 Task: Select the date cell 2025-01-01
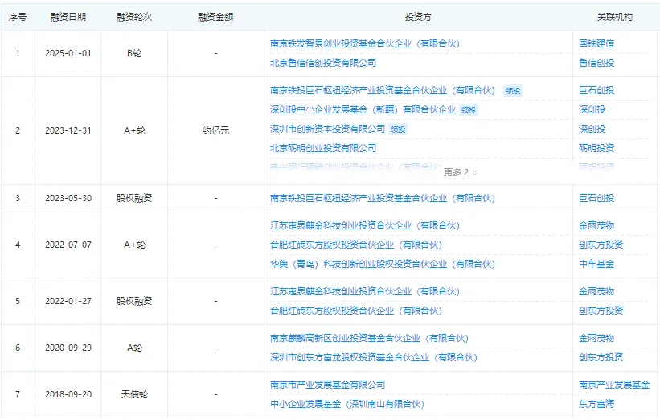(x=68, y=53)
